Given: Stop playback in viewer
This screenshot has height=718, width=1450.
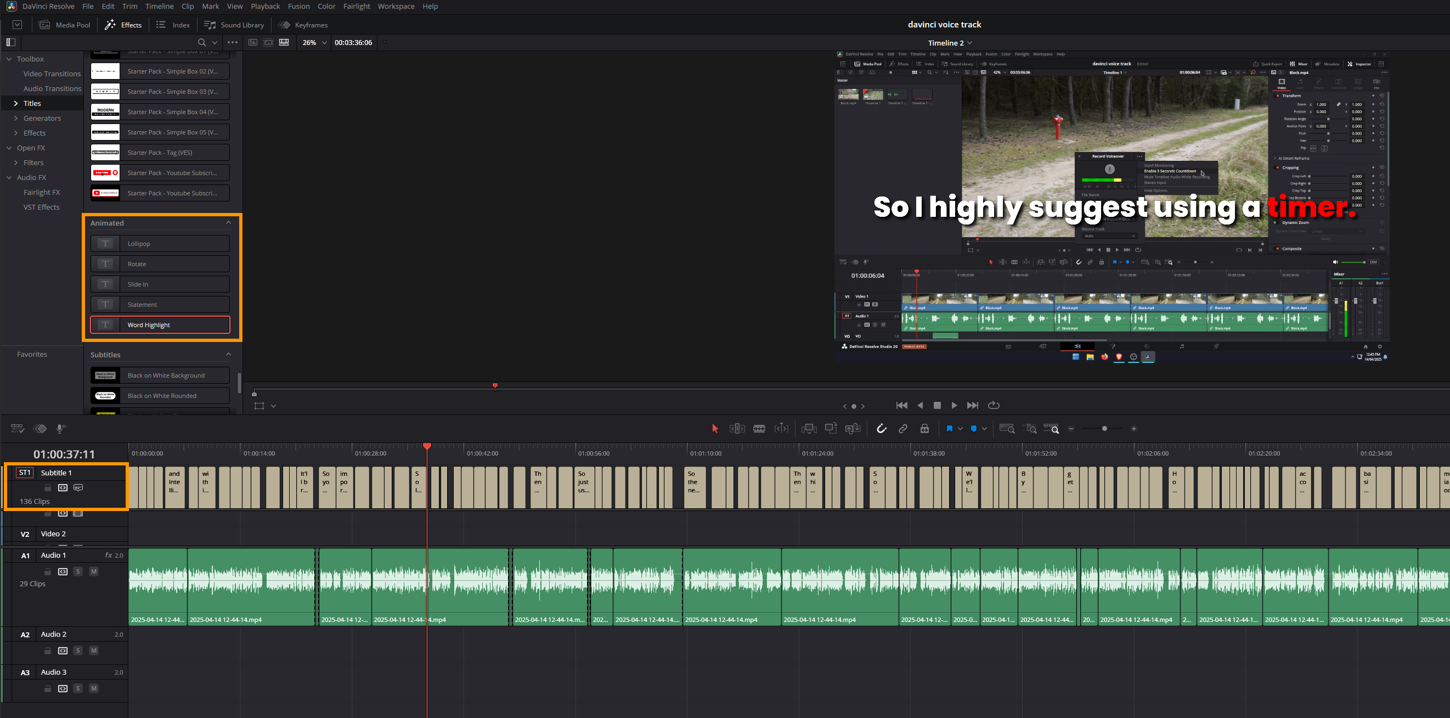Looking at the screenshot, I should [937, 406].
